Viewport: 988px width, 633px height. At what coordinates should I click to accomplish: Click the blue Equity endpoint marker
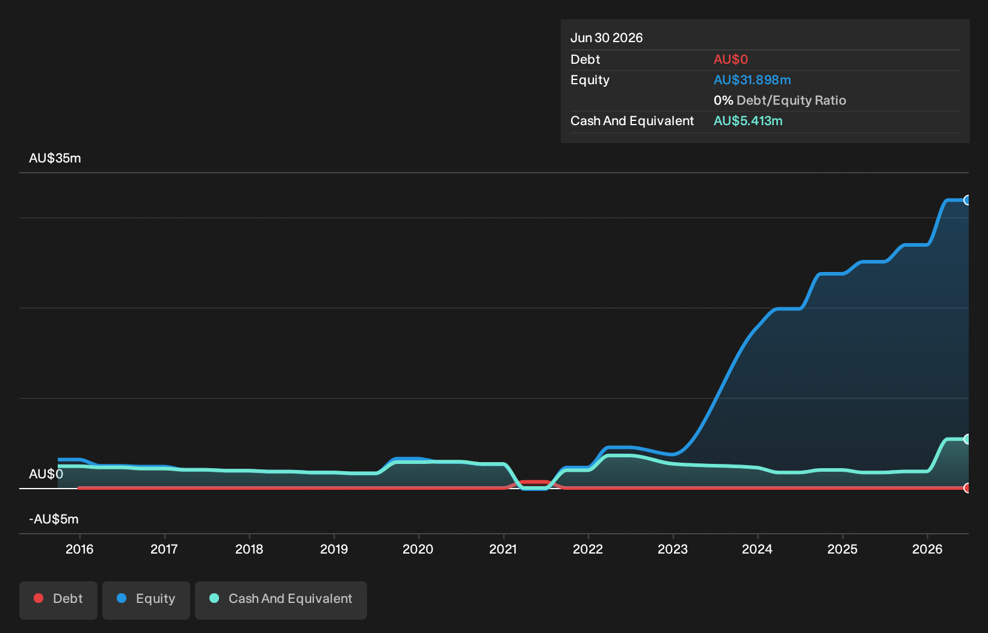(x=967, y=200)
